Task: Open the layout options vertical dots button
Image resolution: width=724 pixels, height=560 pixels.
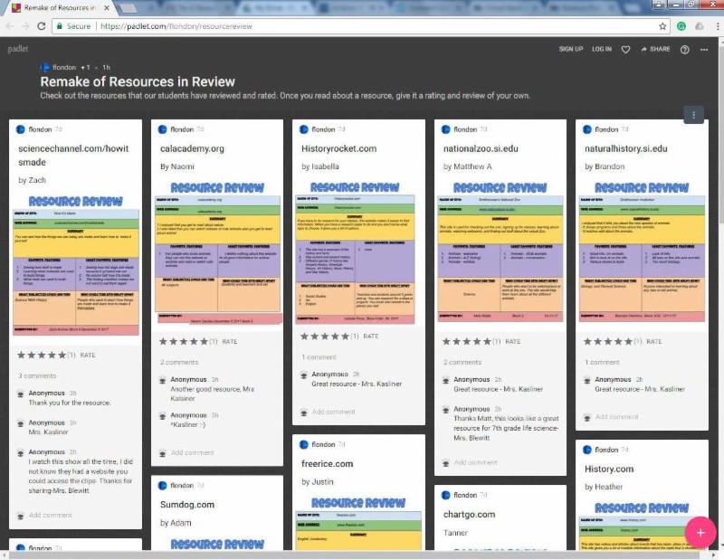Action: (x=693, y=115)
